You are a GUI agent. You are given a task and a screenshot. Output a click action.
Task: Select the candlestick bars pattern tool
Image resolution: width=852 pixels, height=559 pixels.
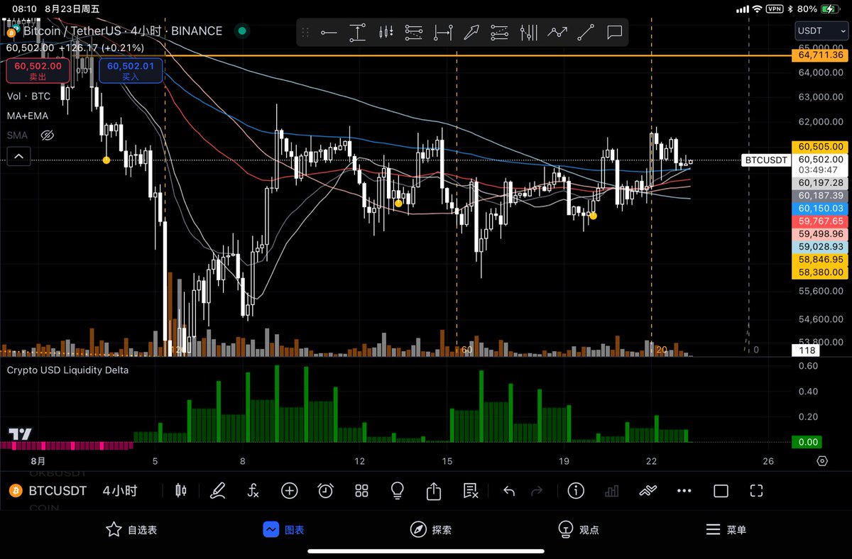coord(386,32)
